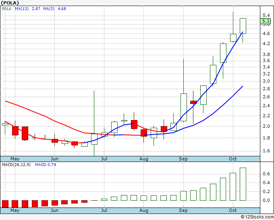The height and width of the screenshot is (220, 274).
Task: Click the MACD:0.74 value label
Action: pos(45,164)
